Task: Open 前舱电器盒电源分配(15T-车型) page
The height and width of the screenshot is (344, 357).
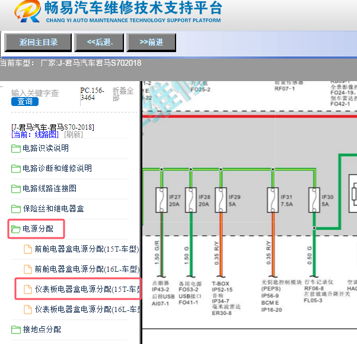Action: [x=87, y=249]
